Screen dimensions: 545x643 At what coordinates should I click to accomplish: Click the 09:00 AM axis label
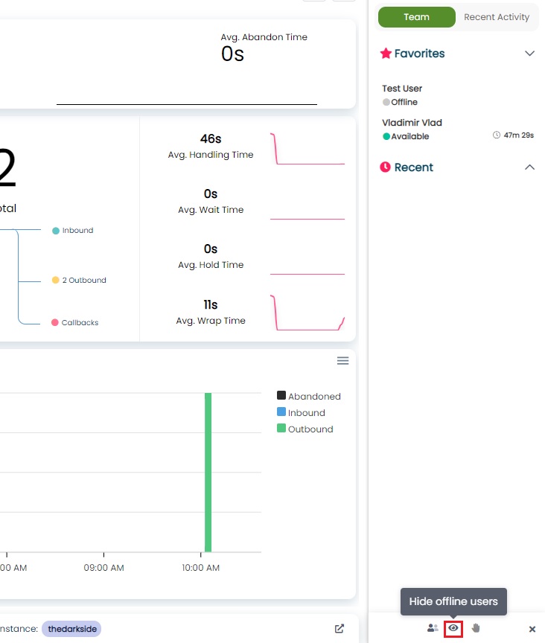pyautogui.click(x=103, y=568)
